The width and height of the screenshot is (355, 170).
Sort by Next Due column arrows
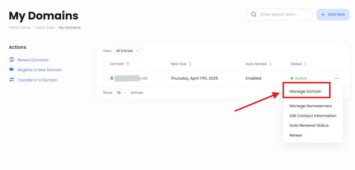190,64
